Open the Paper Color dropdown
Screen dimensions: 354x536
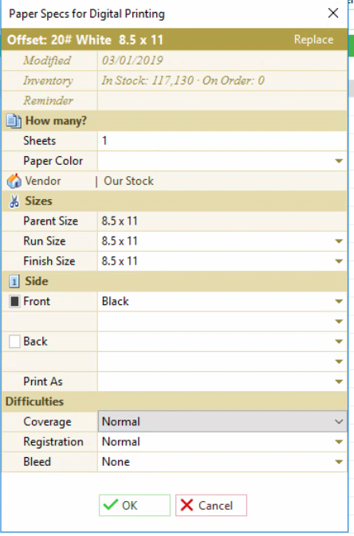click(x=222, y=161)
